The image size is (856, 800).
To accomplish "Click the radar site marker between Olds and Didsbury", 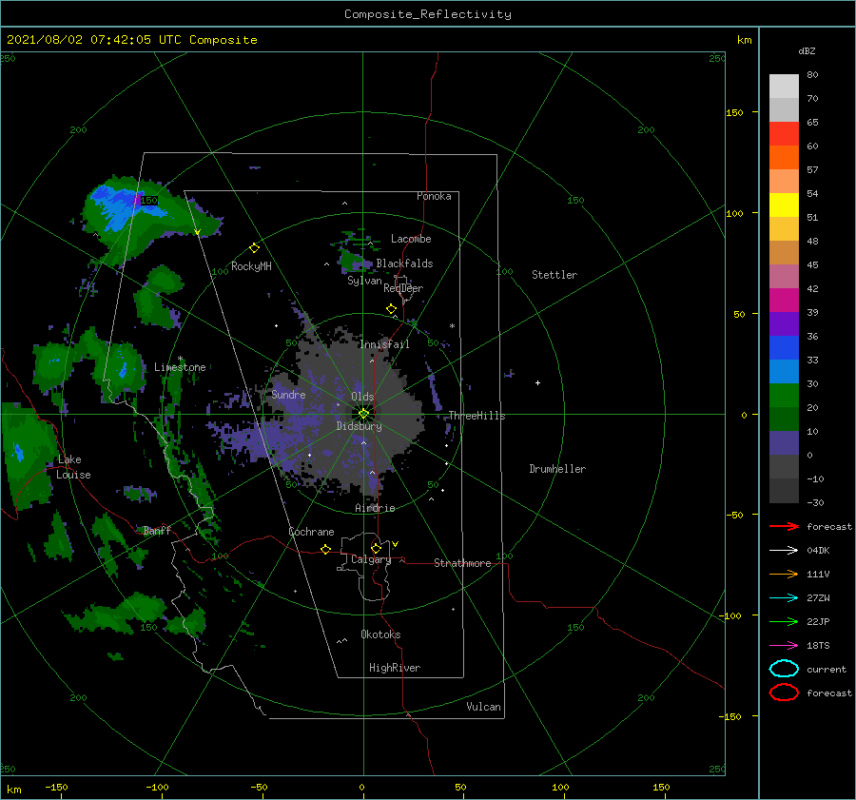I will (363, 414).
